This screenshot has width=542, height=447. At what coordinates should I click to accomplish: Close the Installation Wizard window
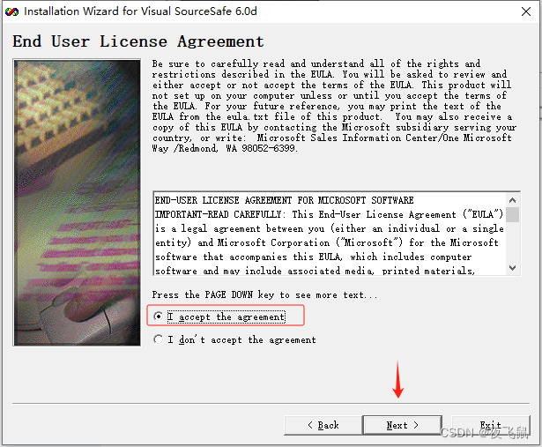[526, 11]
